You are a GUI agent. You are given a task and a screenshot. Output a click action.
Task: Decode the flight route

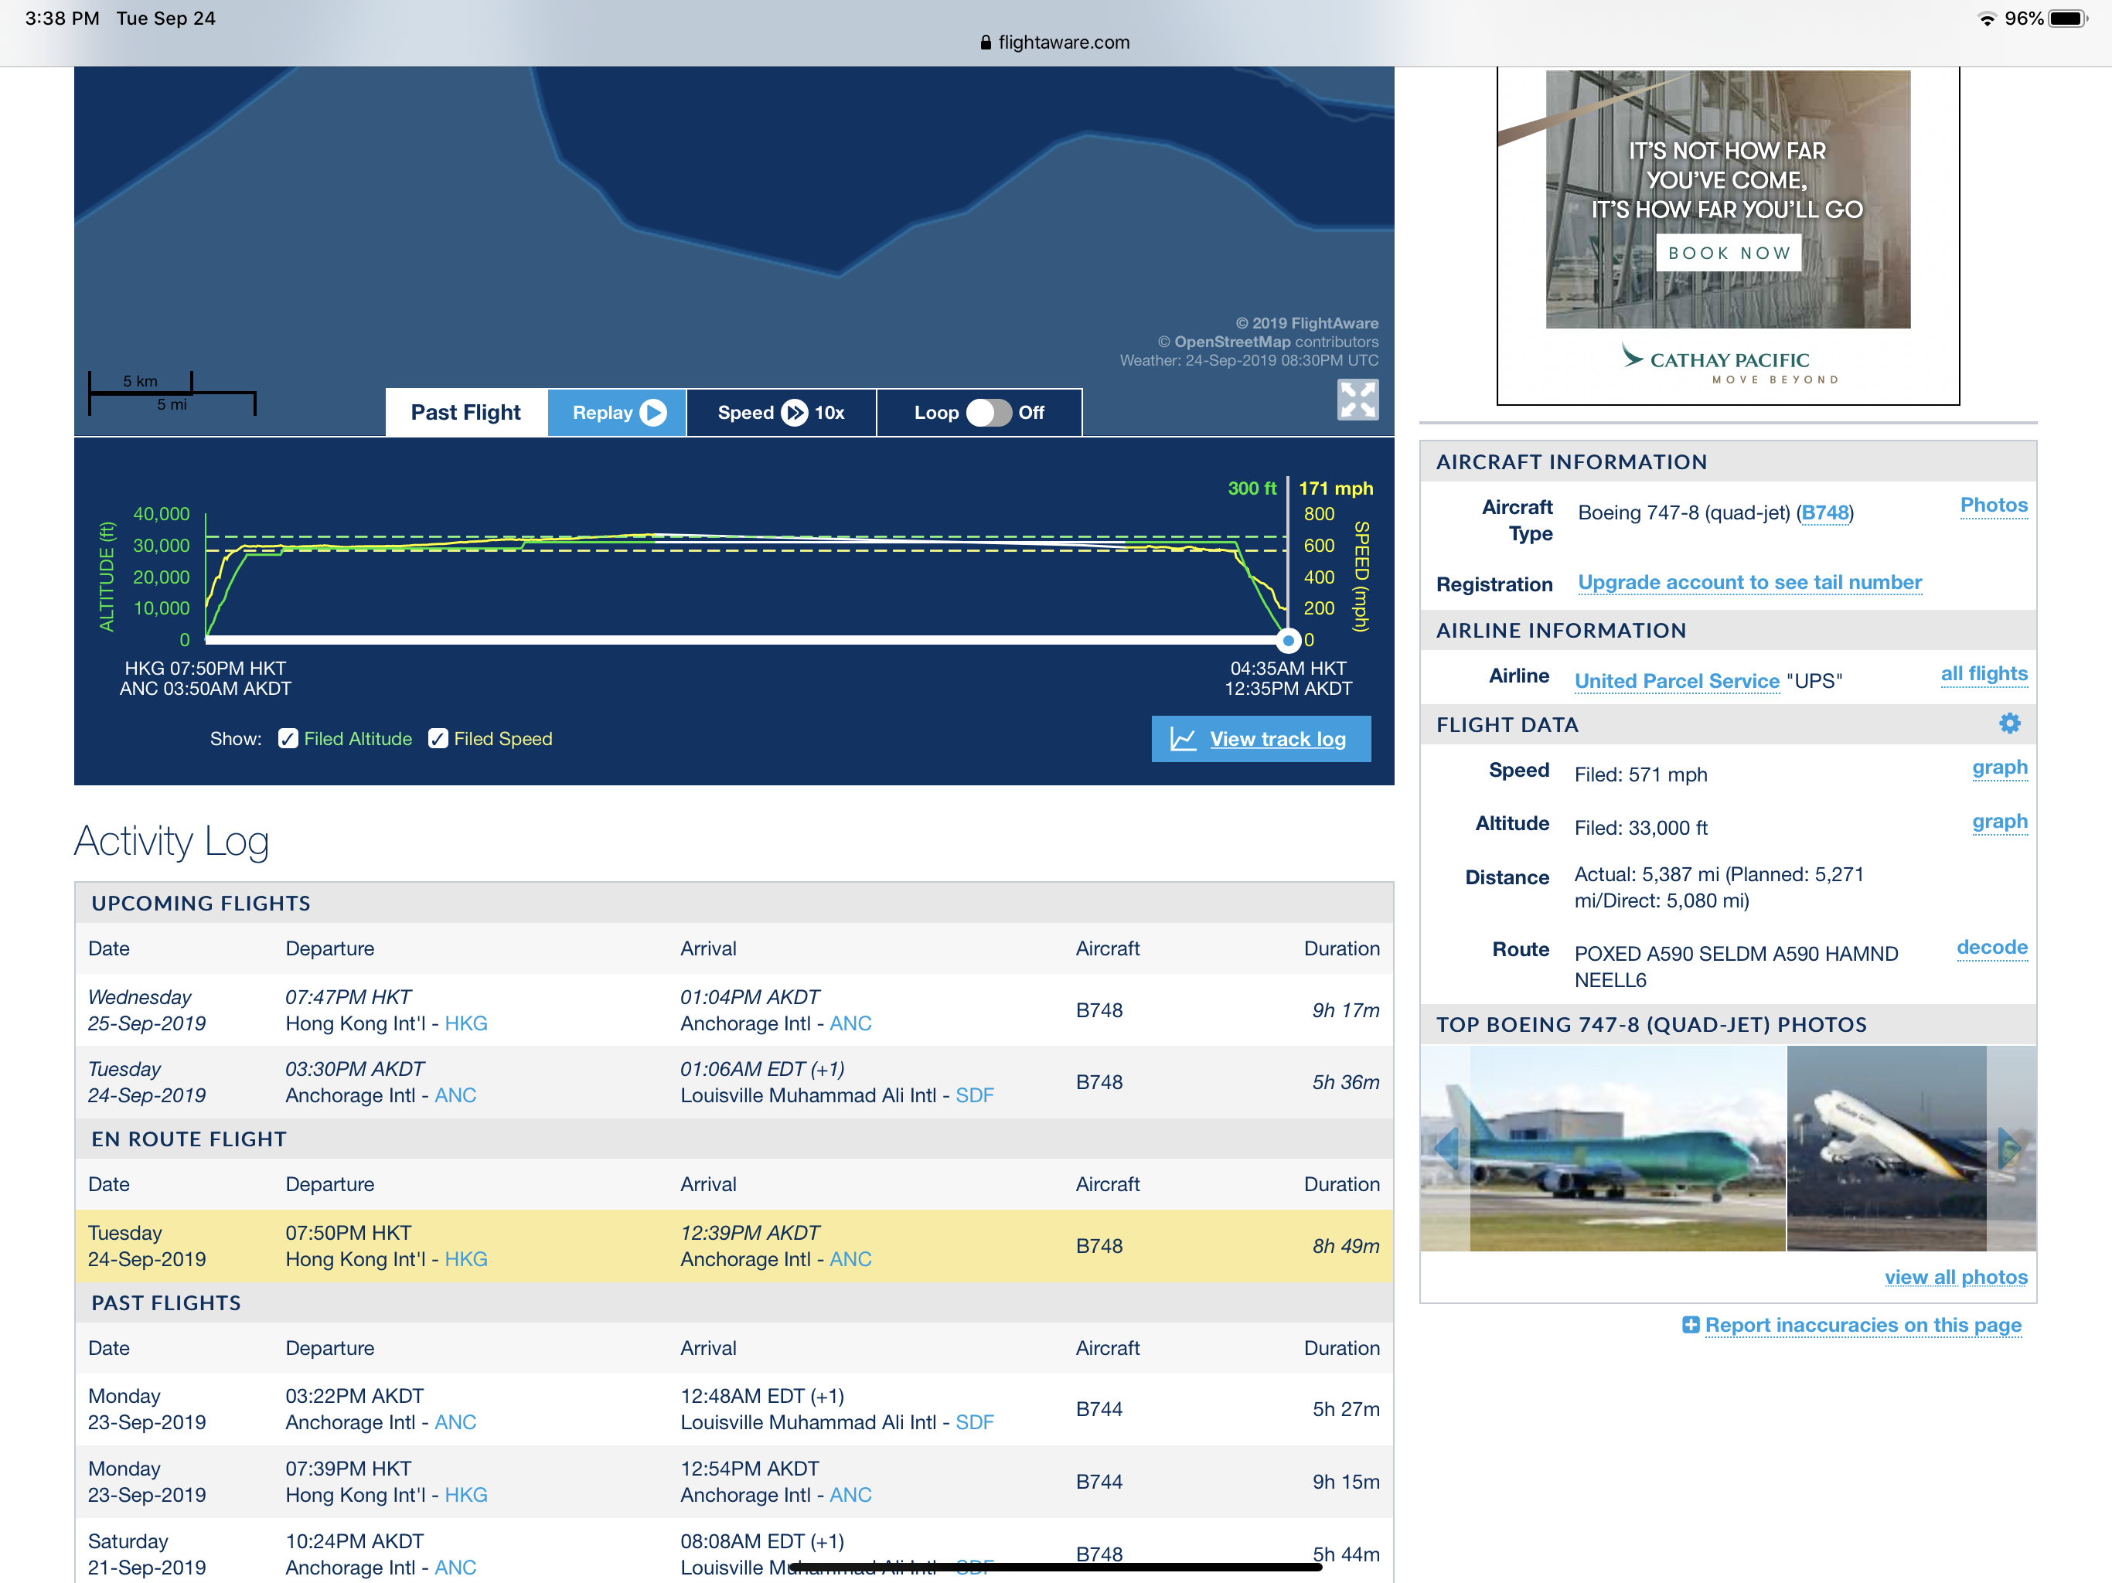[1991, 947]
